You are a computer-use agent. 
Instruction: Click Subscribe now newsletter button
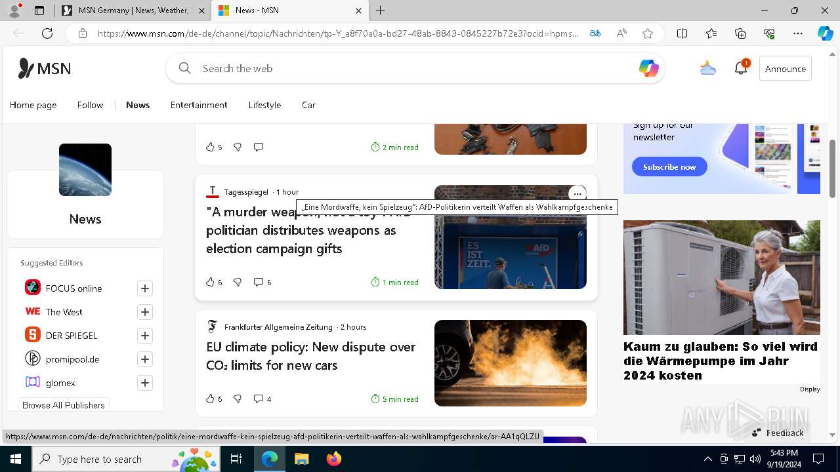[x=669, y=167]
